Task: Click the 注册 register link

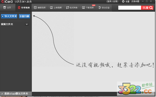Action: coord(115,2)
